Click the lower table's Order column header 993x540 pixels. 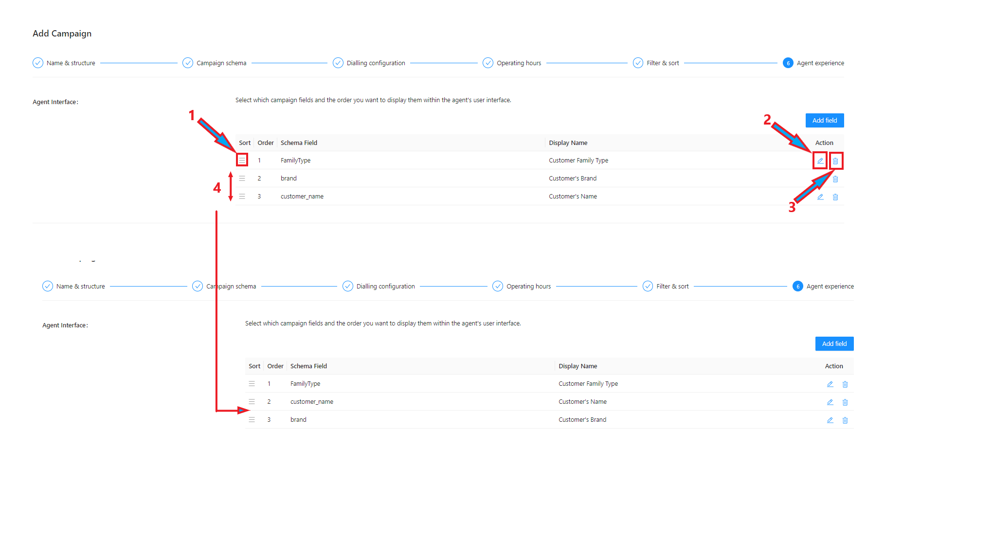pos(275,366)
